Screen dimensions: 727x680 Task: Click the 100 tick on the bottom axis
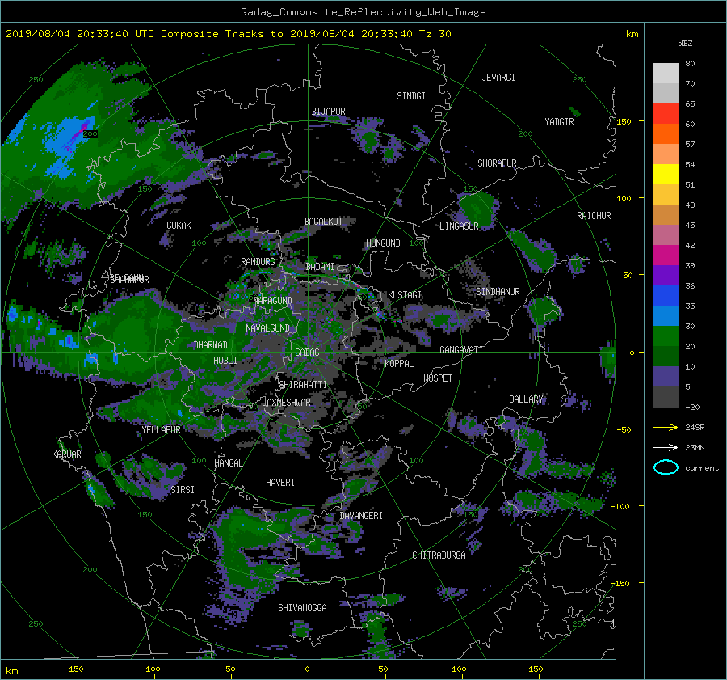tap(459, 669)
